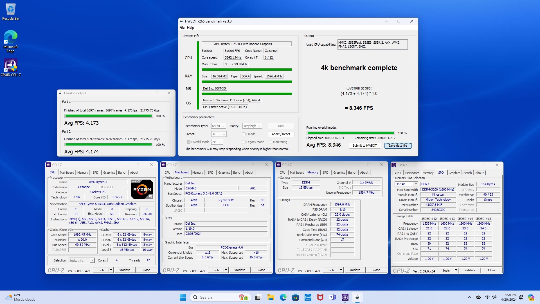
Task: Click Close in the CPU-Z Memory window
Action: [376, 270]
